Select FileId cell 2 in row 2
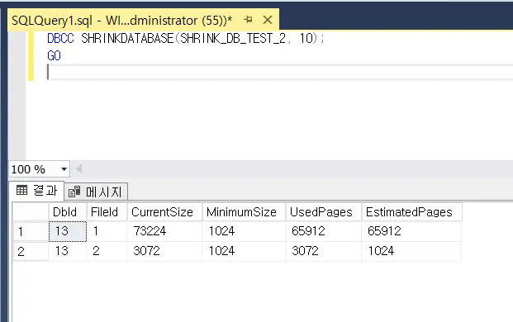Viewport: 513px width, 322px height. point(107,251)
